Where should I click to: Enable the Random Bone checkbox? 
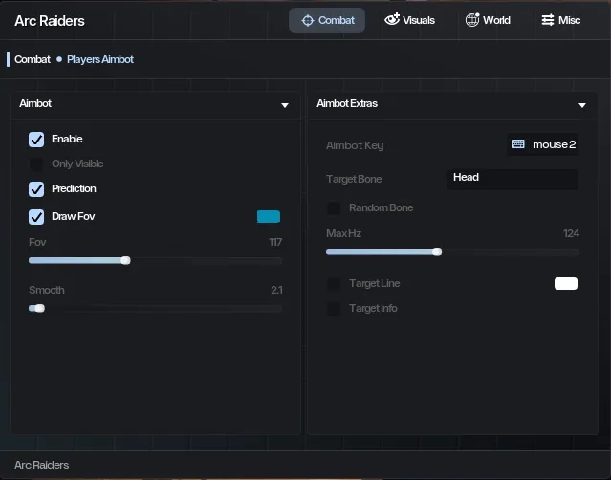tap(334, 208)
